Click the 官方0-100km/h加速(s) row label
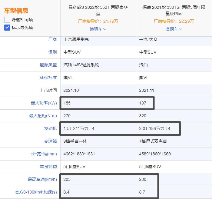This screenshot has width=212, height=199. pos(36,192)
